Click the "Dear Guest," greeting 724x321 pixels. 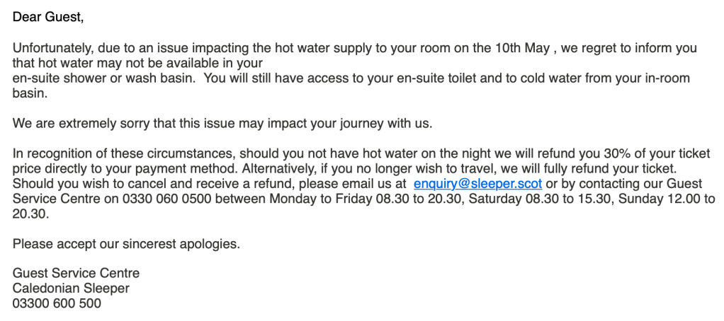click(48, 17)
